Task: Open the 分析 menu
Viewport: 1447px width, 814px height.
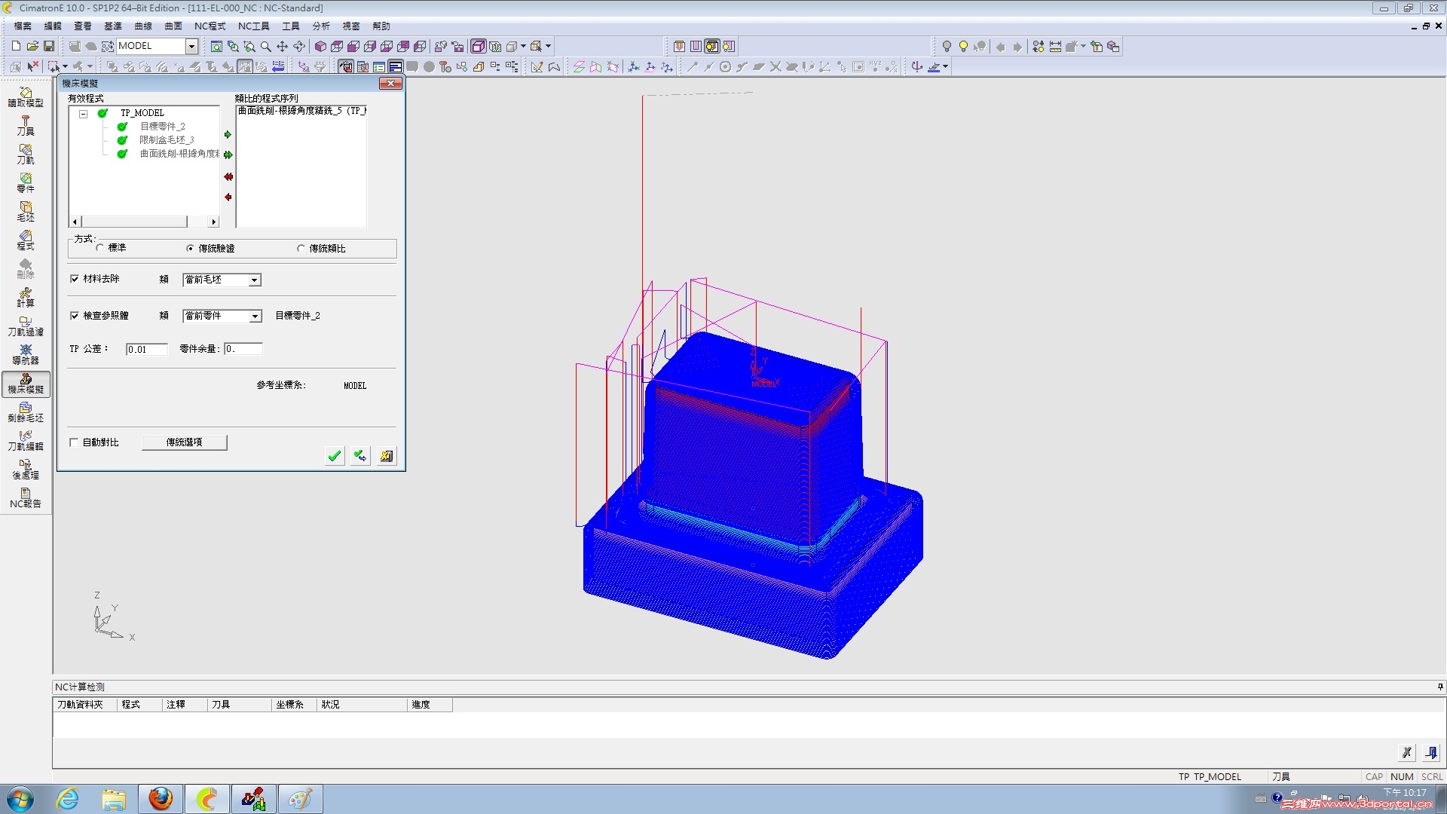Action: point(321,26)
